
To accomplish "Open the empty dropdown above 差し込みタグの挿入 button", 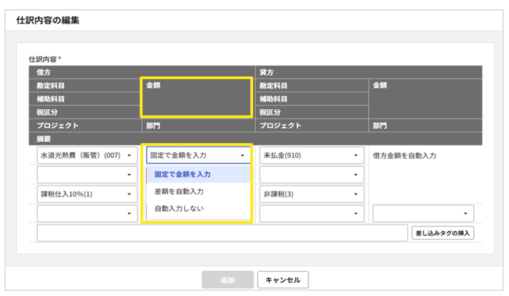I will pyautogui.click(x=423, y=214).
